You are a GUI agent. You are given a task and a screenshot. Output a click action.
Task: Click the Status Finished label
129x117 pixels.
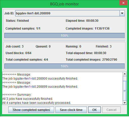[x=17, y=21]
